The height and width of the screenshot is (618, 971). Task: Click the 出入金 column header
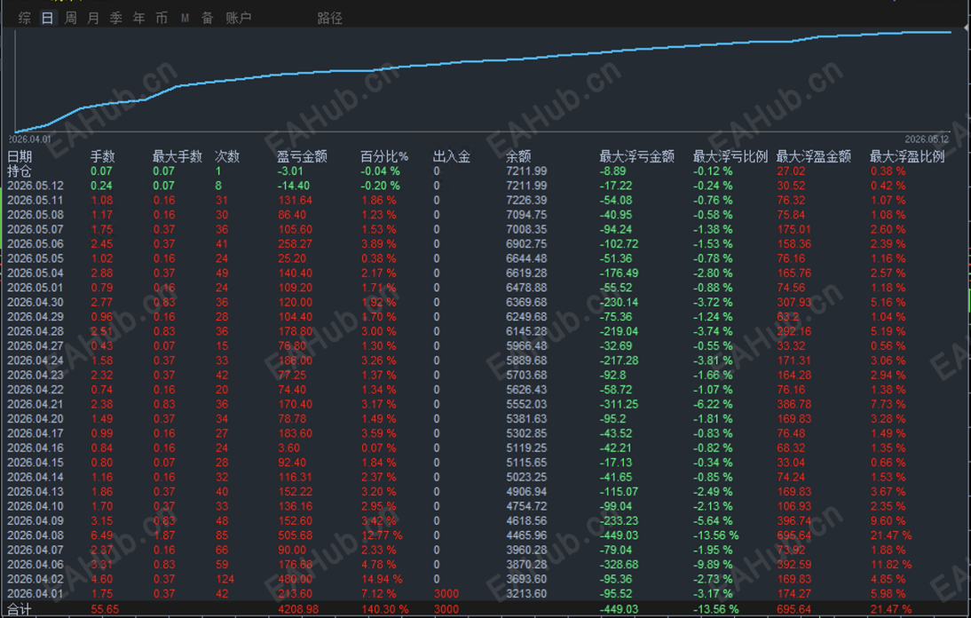click(x=452, y=156)
